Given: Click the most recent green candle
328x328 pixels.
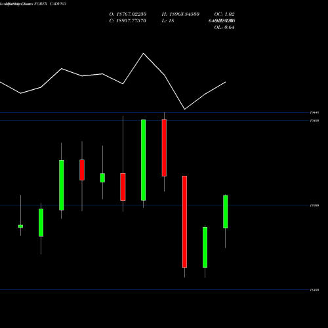Looking at the screenshot, I should (226, 211).
